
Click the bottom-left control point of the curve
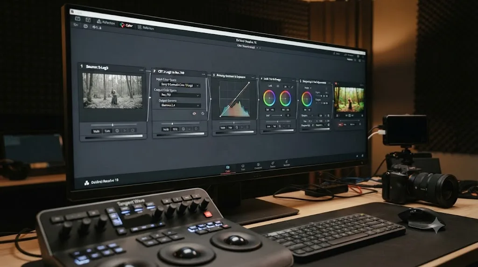[220, 116]
